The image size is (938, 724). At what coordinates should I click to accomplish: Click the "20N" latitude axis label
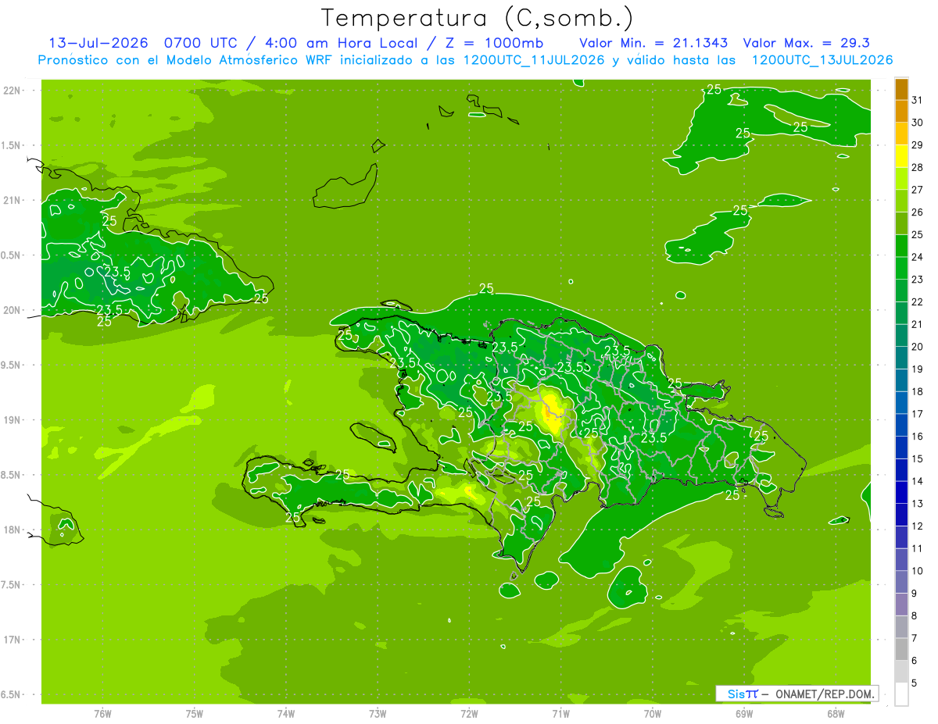pos(11,311)
